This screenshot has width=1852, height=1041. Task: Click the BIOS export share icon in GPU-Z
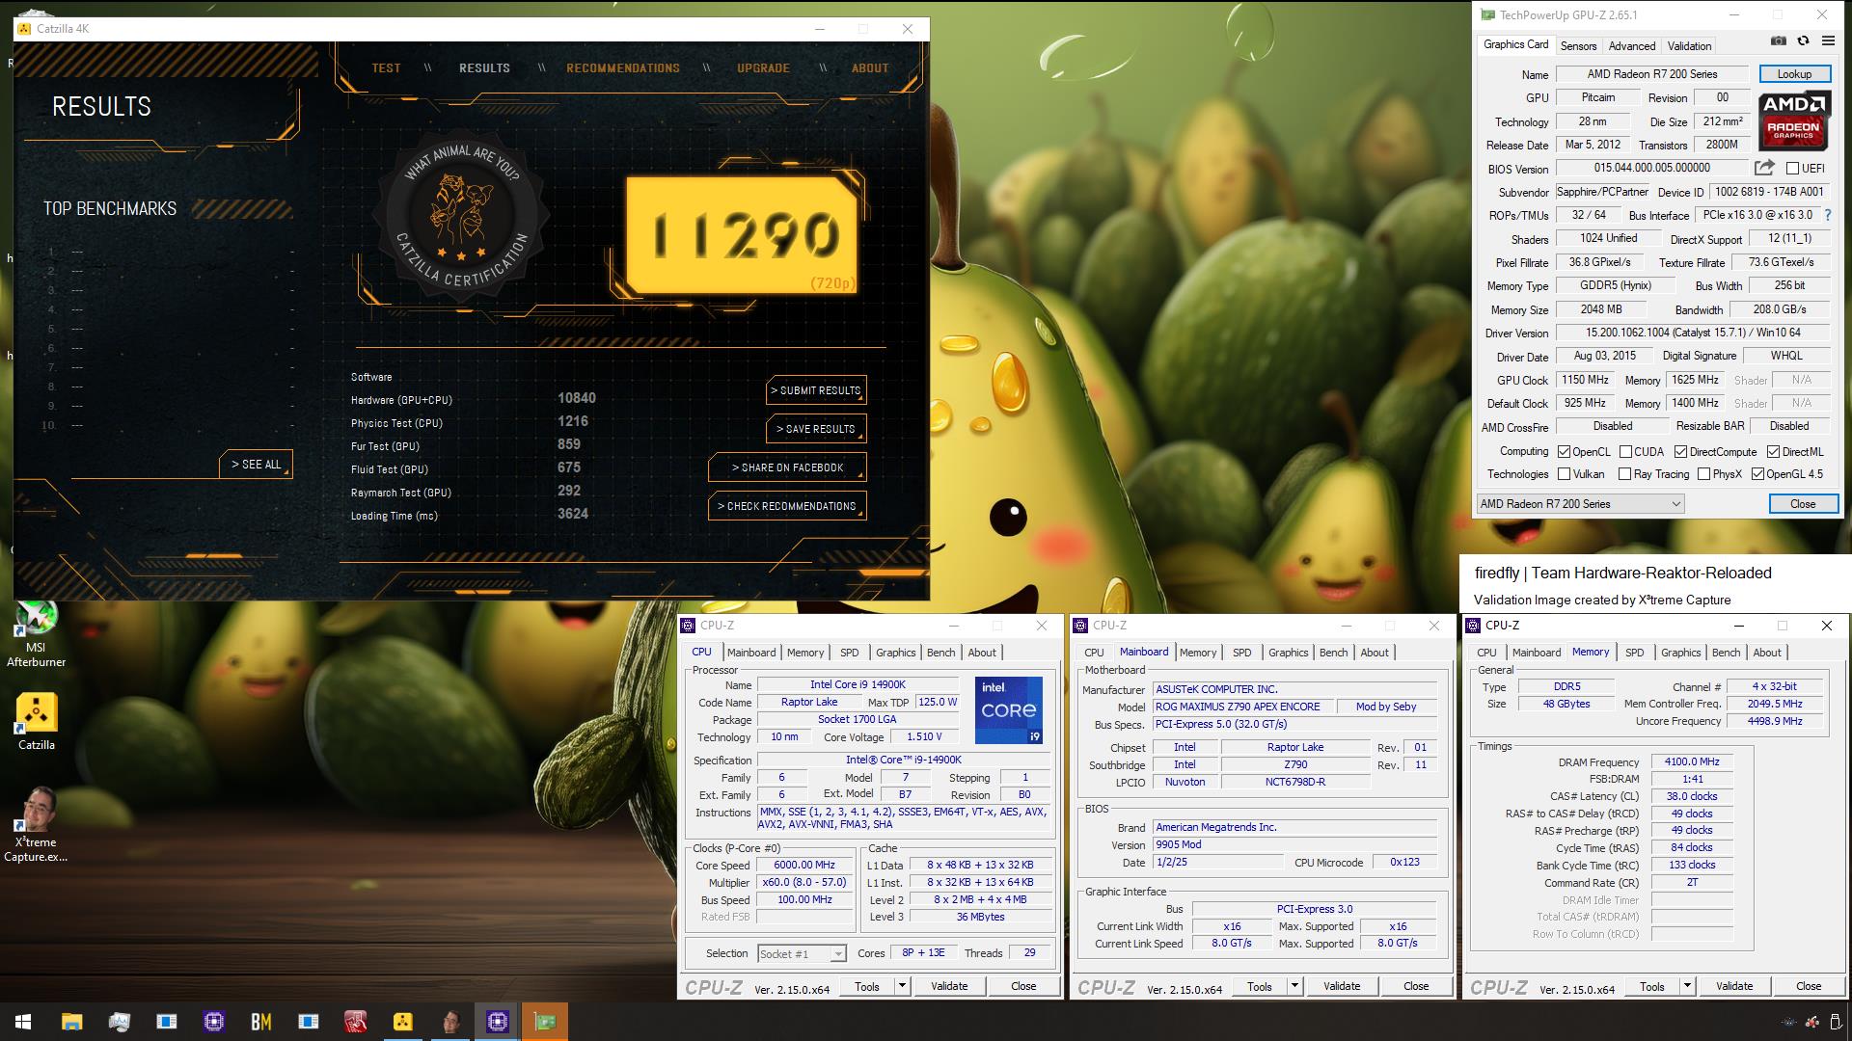coord(1764,167)
